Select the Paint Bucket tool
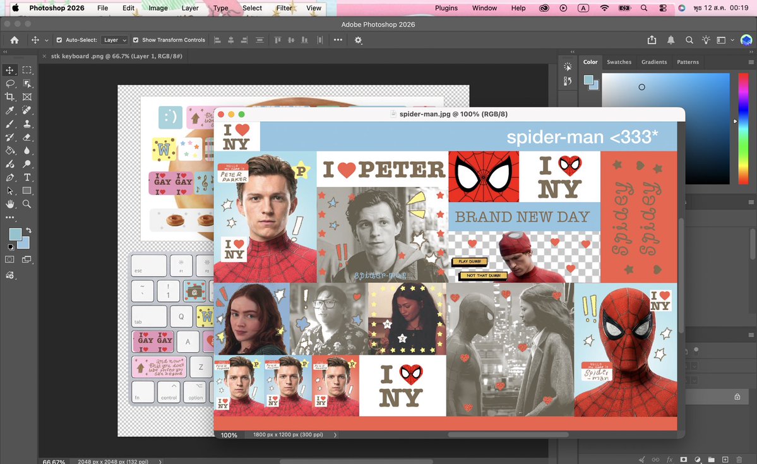Image resolution: width=757 pixels, height=464 pixels. point(9,151)
